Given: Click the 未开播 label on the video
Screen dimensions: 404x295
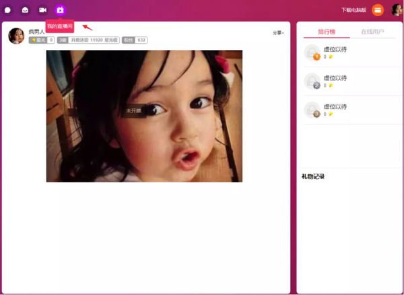Looking at the screenshot, I should 134,110.
